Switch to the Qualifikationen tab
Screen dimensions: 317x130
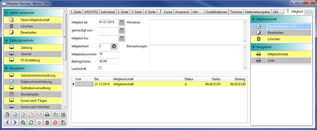(216, 12)
